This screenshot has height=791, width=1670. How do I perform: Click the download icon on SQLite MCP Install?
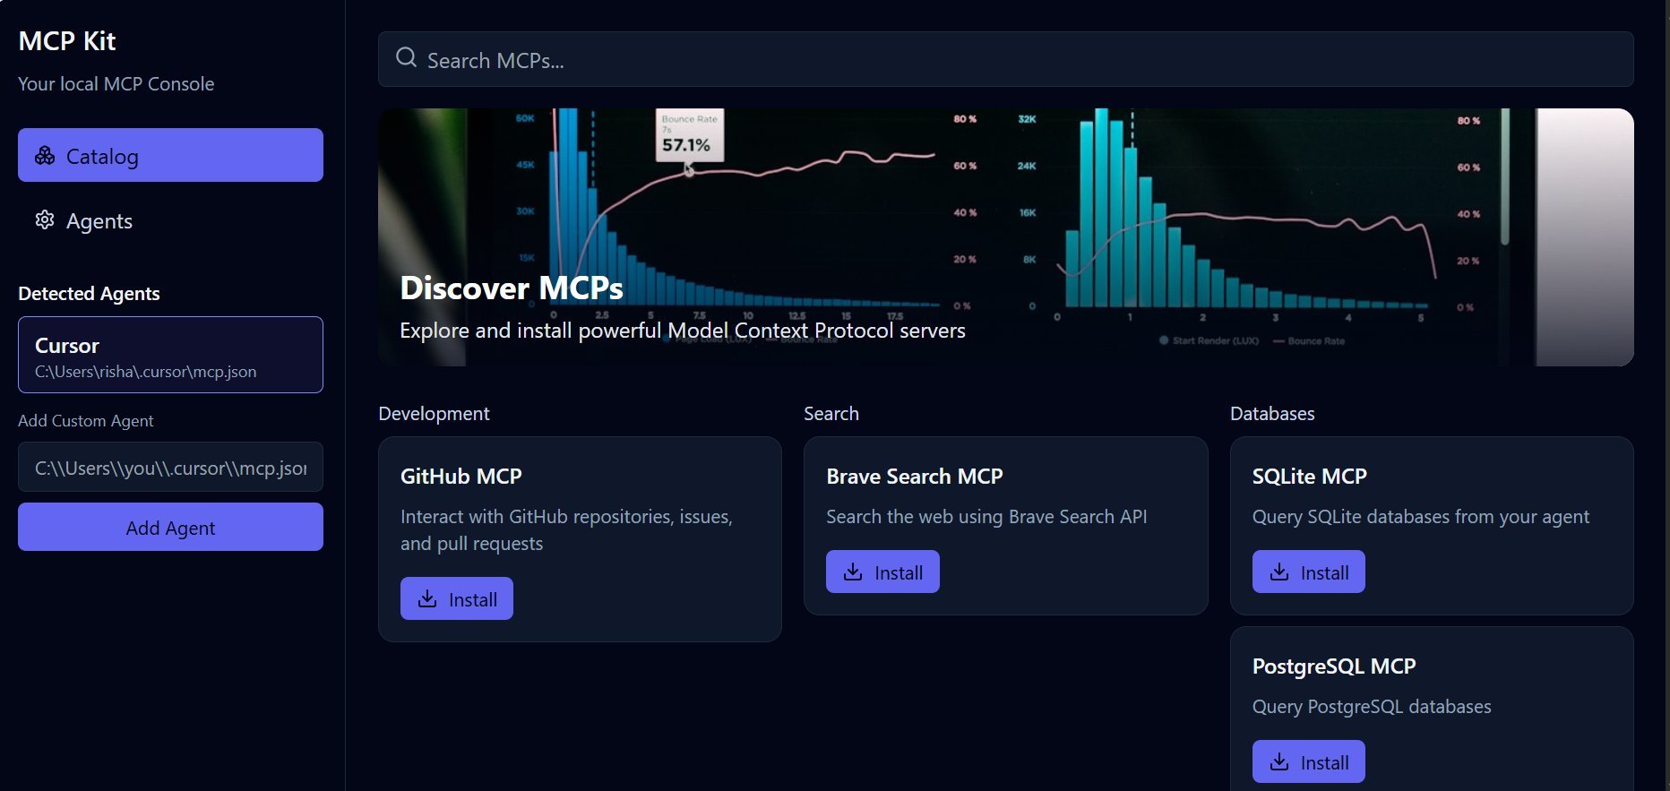(x=1280, y=572)
